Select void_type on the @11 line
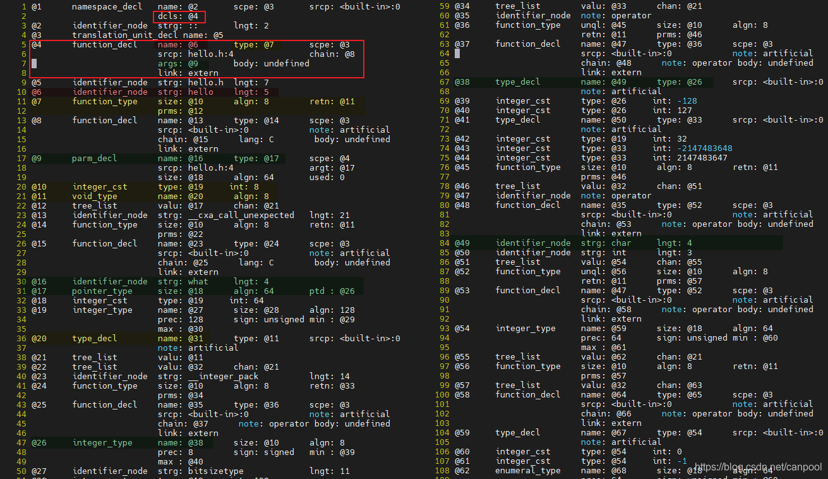828x479 pixels. [95, 196]
